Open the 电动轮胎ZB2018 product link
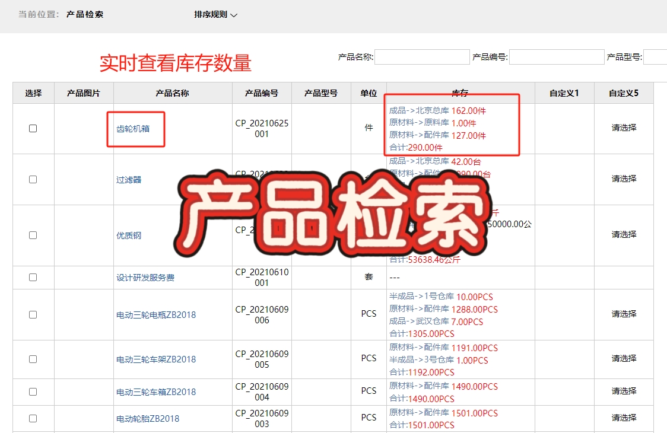 pos(148,419)
